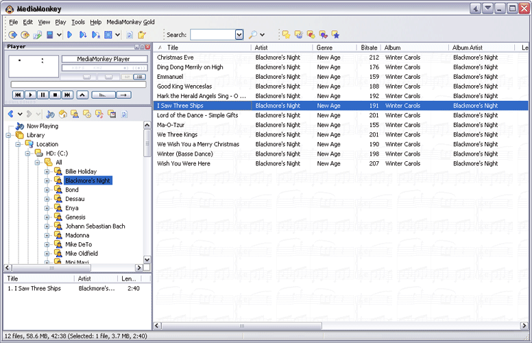Open the Play menu
Viewport: 532px width, 343px height.
(x=60, y=22)
